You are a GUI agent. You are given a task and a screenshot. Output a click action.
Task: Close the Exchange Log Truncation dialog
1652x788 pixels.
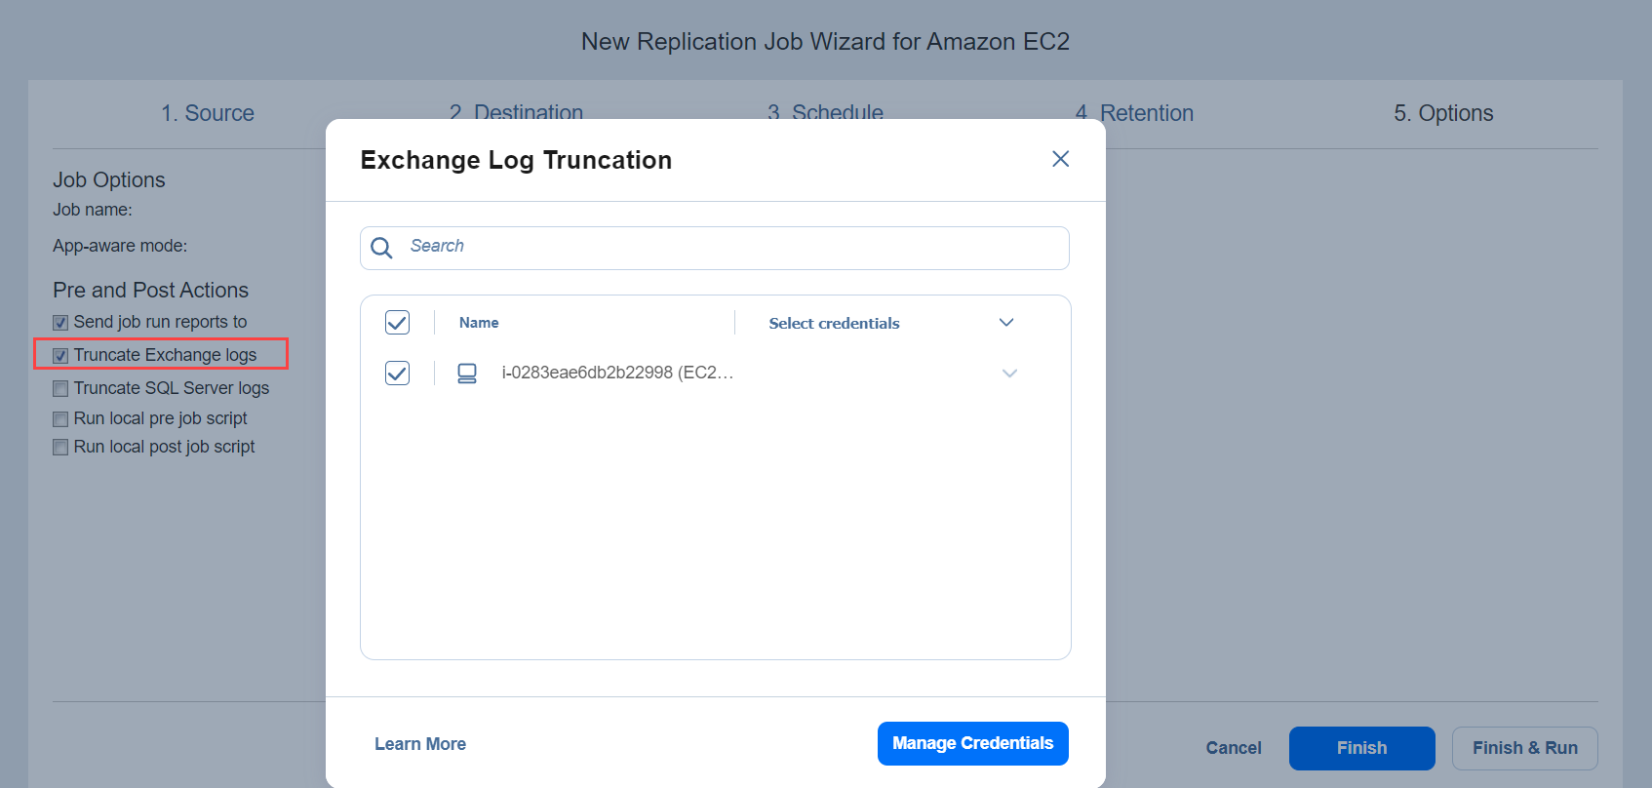tap(1060, 159)
